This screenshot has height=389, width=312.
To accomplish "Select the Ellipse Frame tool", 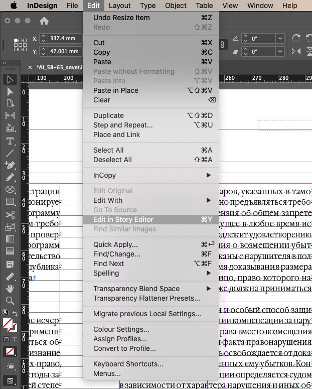I will [x=10, y=189].
